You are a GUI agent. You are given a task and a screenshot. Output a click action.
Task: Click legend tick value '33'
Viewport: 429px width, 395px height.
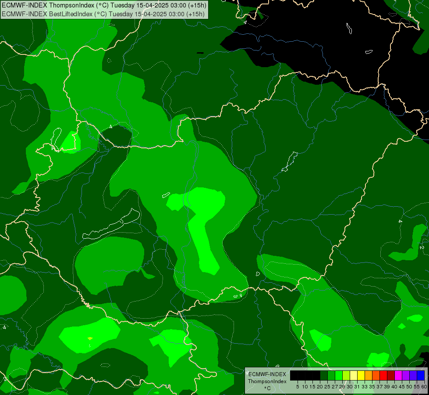(365, 387)
